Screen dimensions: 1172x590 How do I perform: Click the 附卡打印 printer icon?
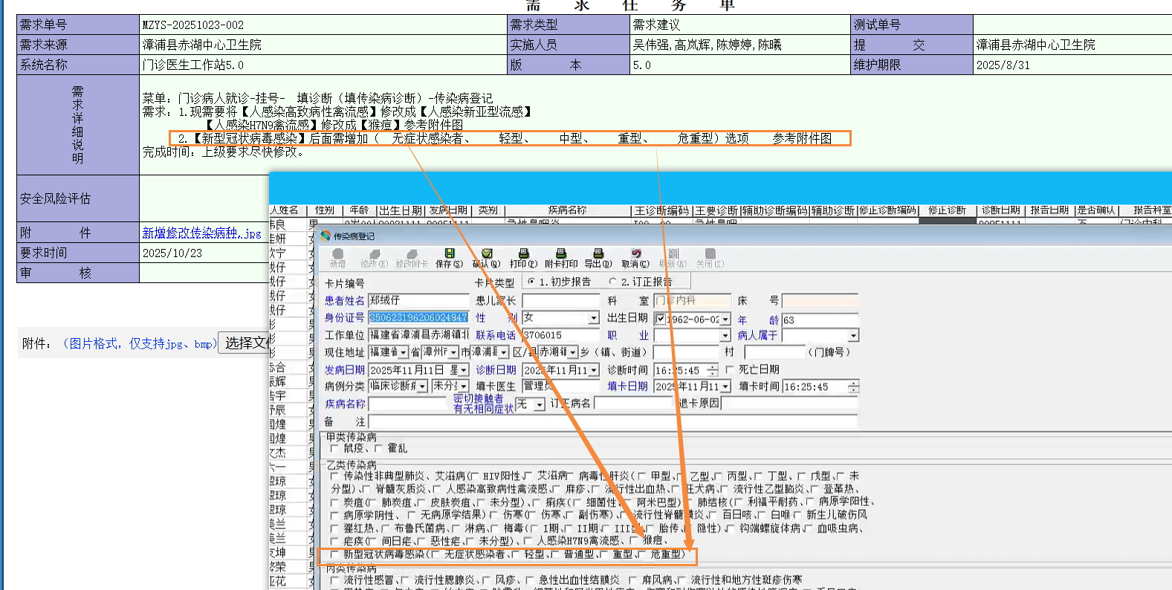(x=561, y=253)
